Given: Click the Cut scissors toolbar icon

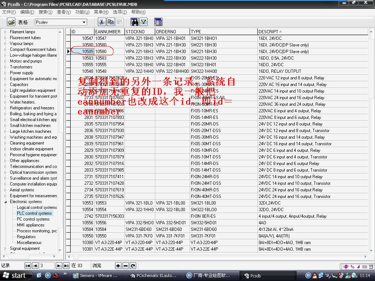Looking at the screenshot, I should pos(102,22).
